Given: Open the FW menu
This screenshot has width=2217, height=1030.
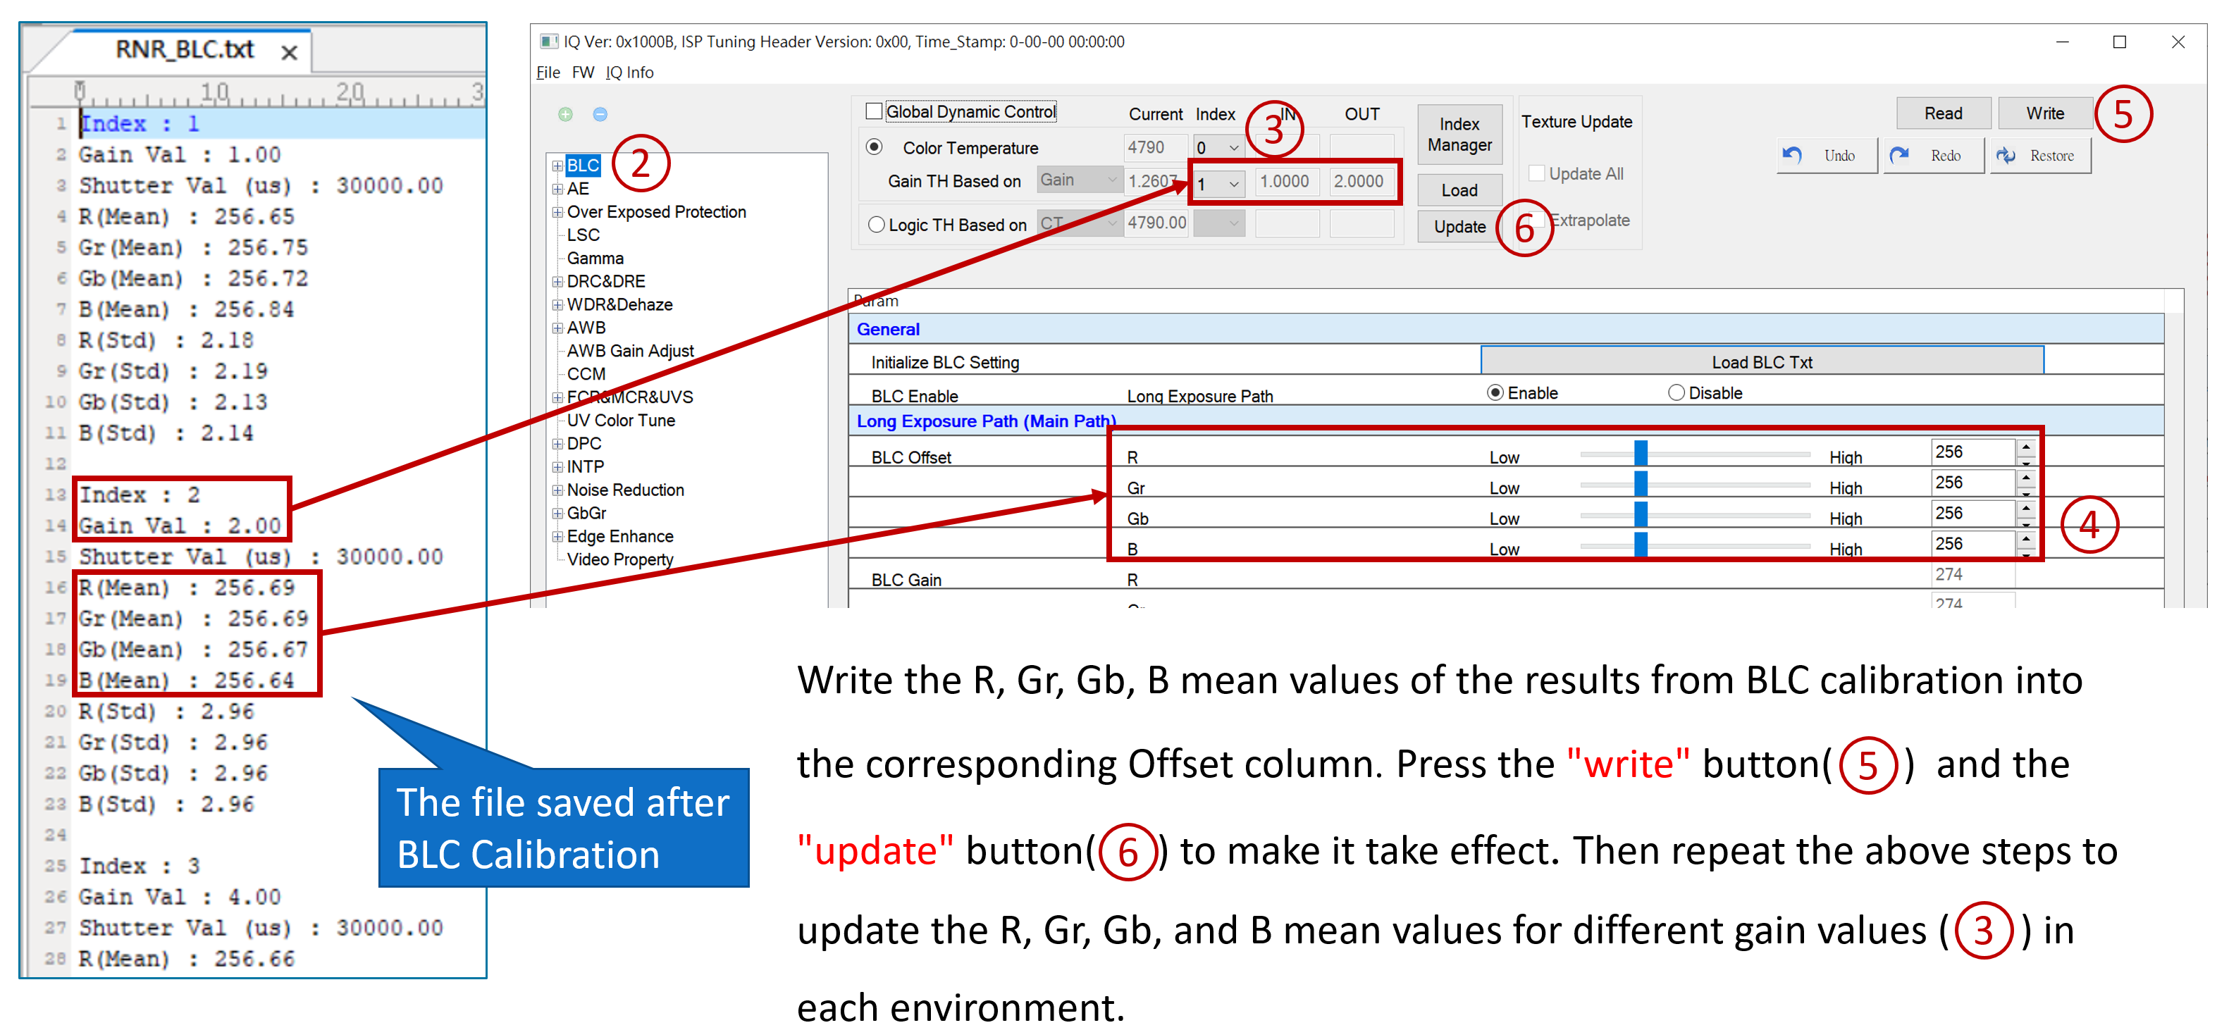Looking at the screenshot, I should (583, 73).
